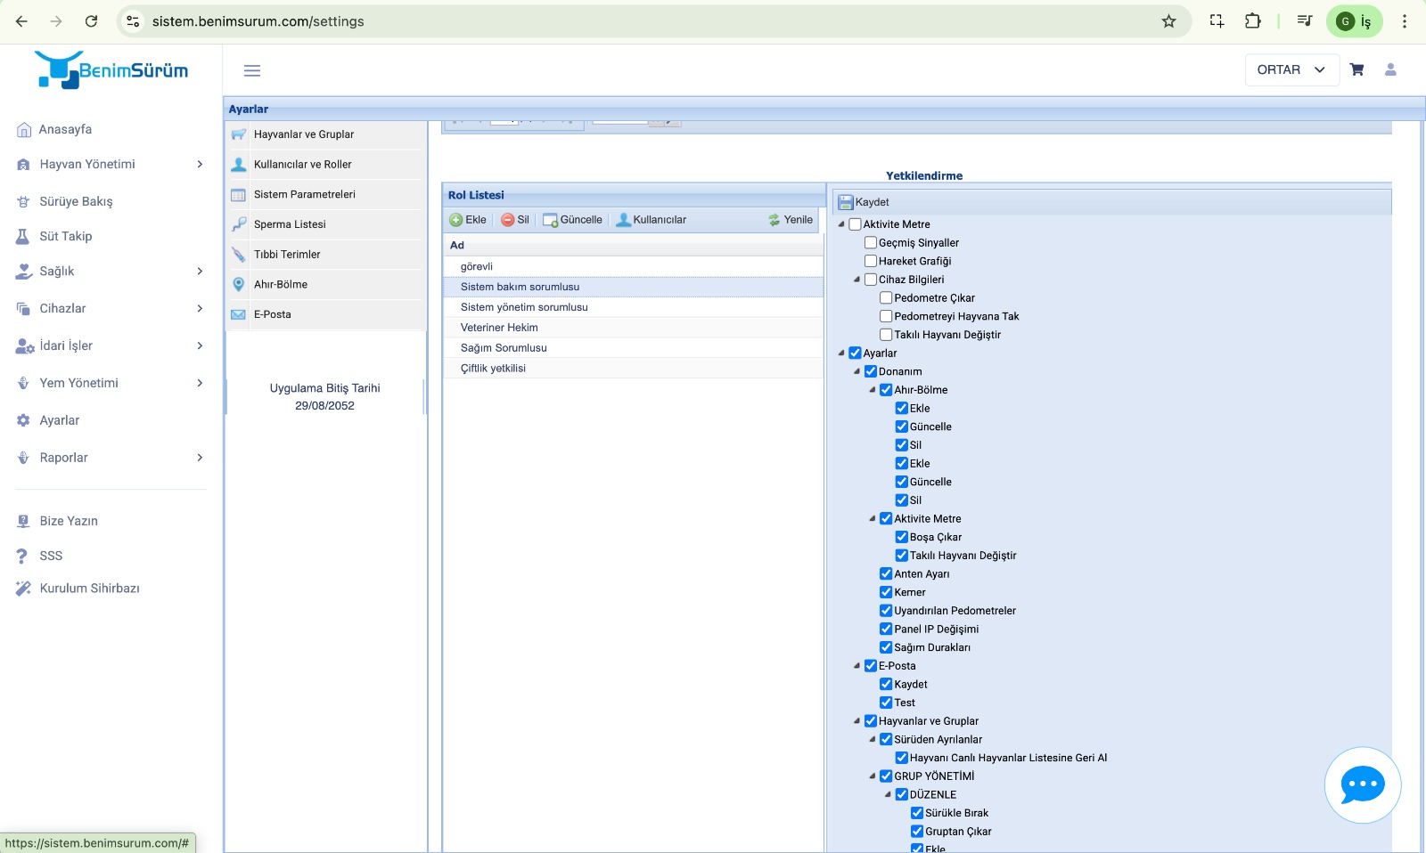
Task: Enable the Geçmiş Sinyaller checkbox
Action: [x=871, y=242]
